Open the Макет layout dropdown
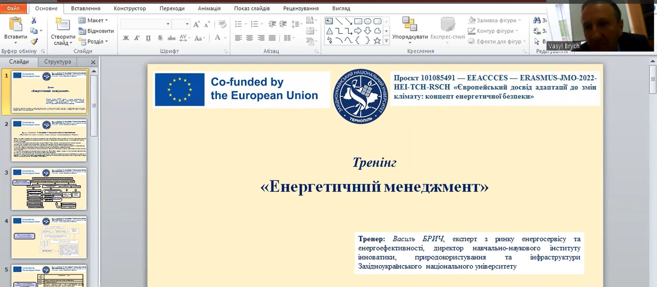 coord(93,20)
